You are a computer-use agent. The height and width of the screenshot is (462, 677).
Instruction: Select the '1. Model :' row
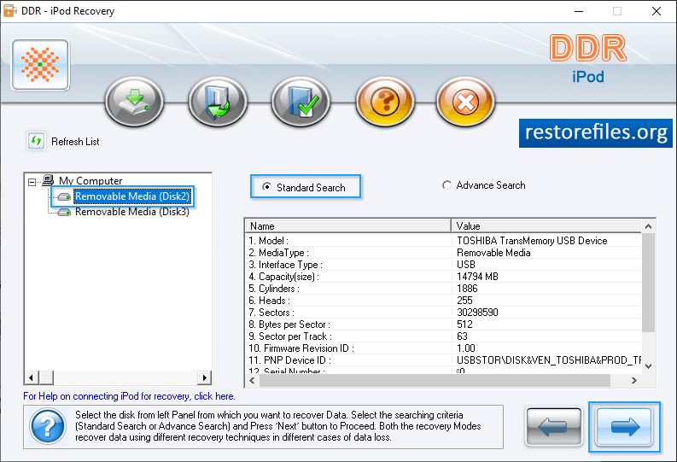click(x=443, y=241)
